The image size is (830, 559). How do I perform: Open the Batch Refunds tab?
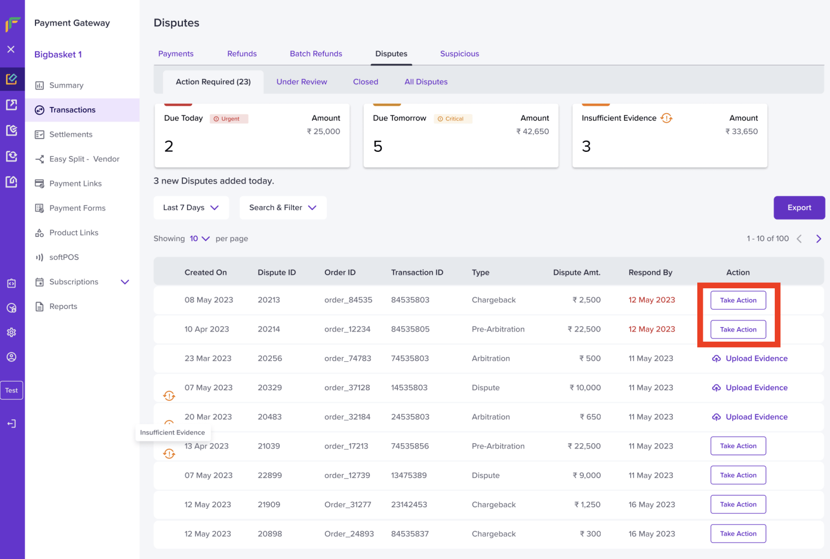(316, 53)
